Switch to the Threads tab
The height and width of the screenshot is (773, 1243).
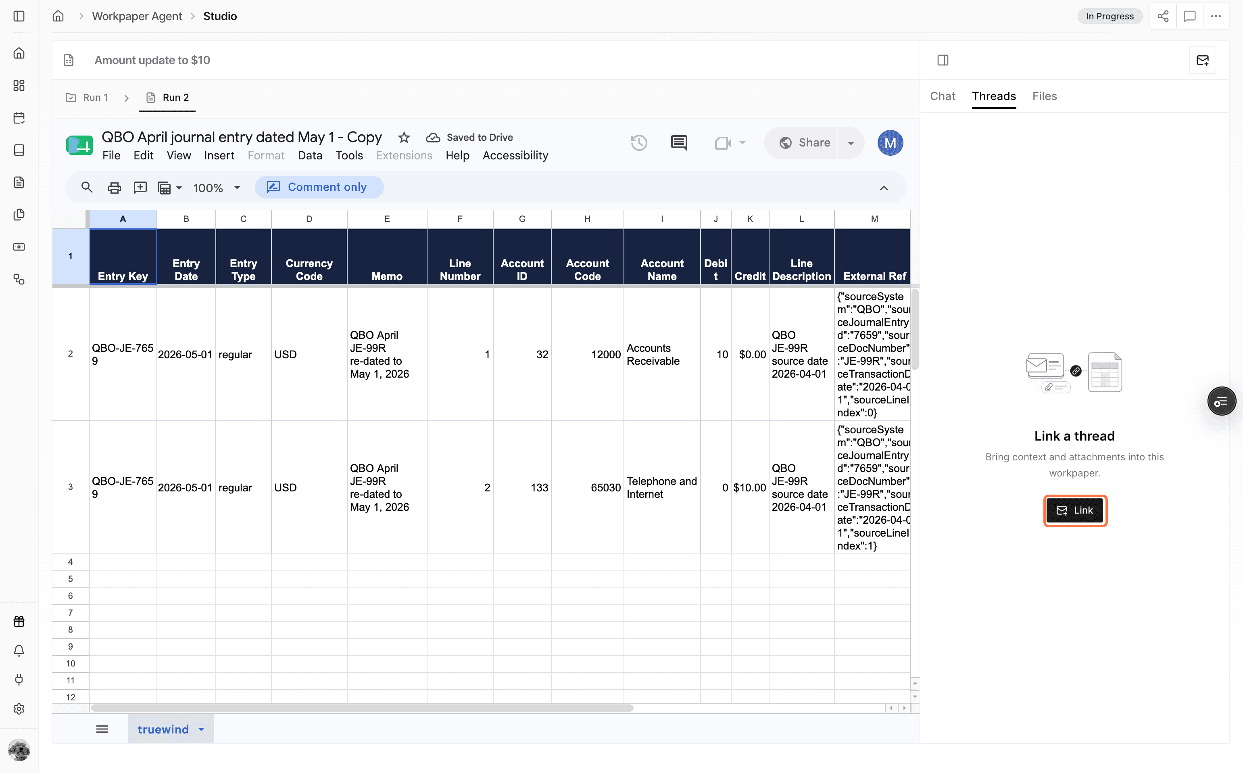point(994,96)
